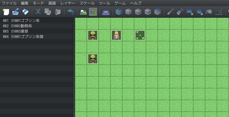The image size is (229, 117).
Task: Switch to event editing mode icon
Action: tap(93, 12)
